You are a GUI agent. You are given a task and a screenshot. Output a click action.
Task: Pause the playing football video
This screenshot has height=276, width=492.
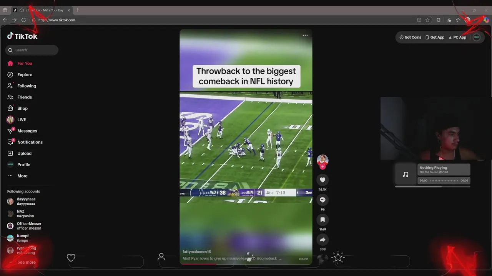point(246,147)
